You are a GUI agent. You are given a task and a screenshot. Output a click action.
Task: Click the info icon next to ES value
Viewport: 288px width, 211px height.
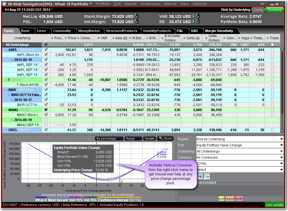coord(193,21)
